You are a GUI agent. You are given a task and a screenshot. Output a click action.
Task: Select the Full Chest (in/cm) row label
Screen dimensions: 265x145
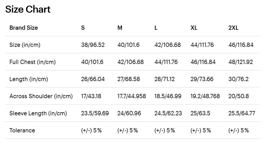[32, 62]
